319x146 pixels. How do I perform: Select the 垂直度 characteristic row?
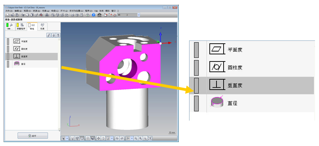(31, 56)
